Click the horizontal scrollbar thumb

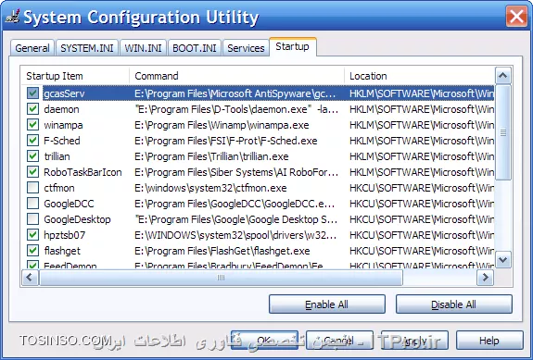(221, 278)
